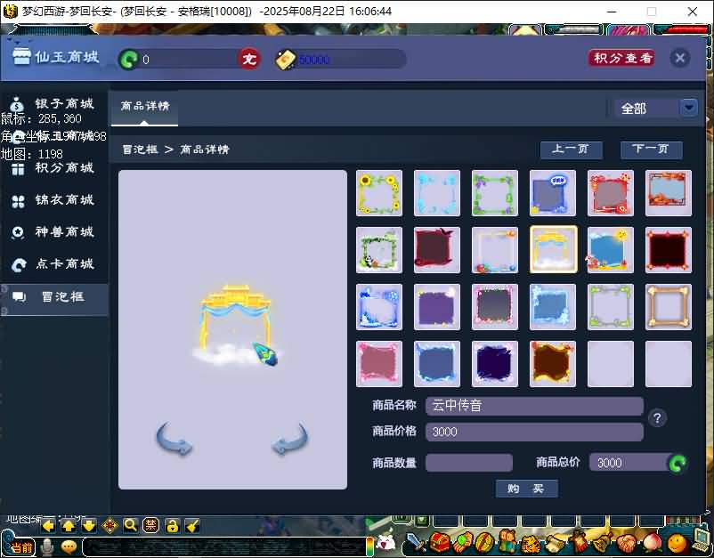The image size is (714, 558).
Task: Select the panda bamboo bubble frame
Action: point(379,250)
